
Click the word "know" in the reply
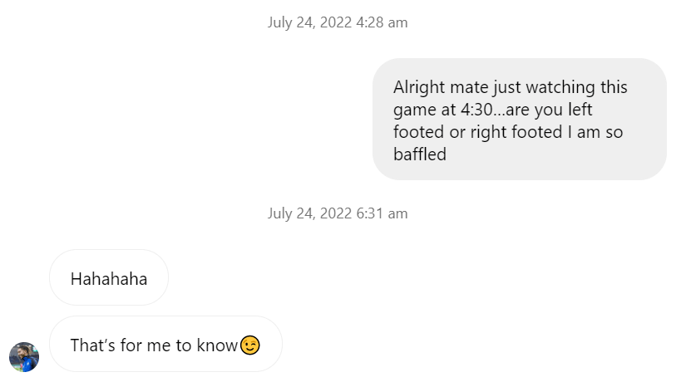pos(217,345)
